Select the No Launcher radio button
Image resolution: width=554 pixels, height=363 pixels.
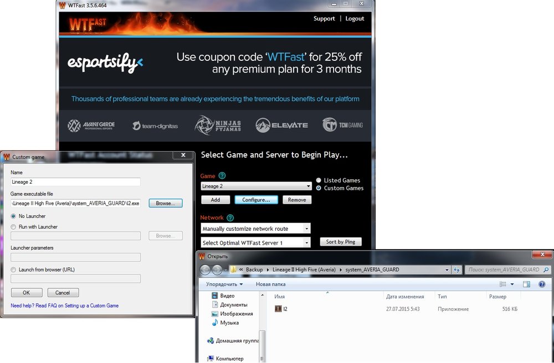pos(14,216)
